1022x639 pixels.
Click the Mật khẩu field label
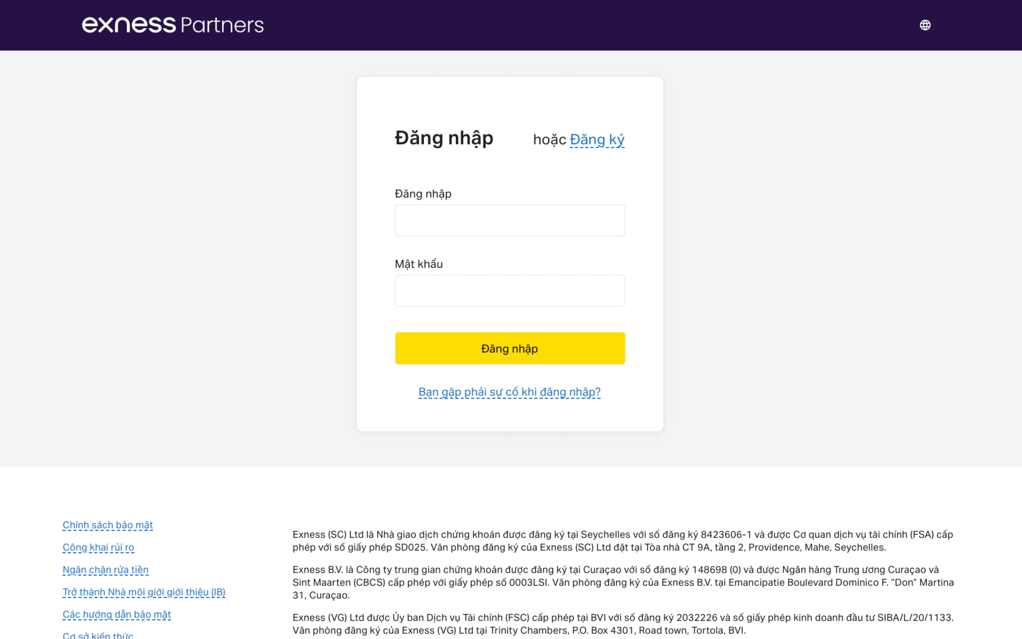418,264
